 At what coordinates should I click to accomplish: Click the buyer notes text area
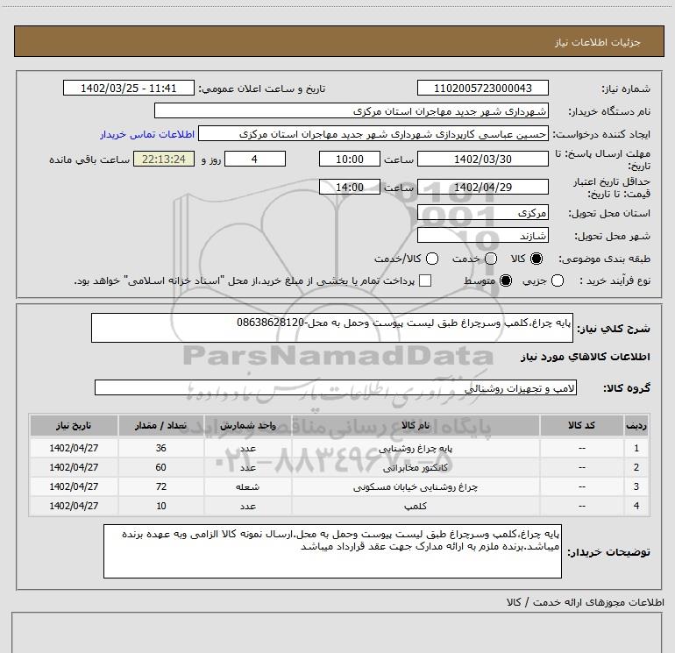point(332,551)
